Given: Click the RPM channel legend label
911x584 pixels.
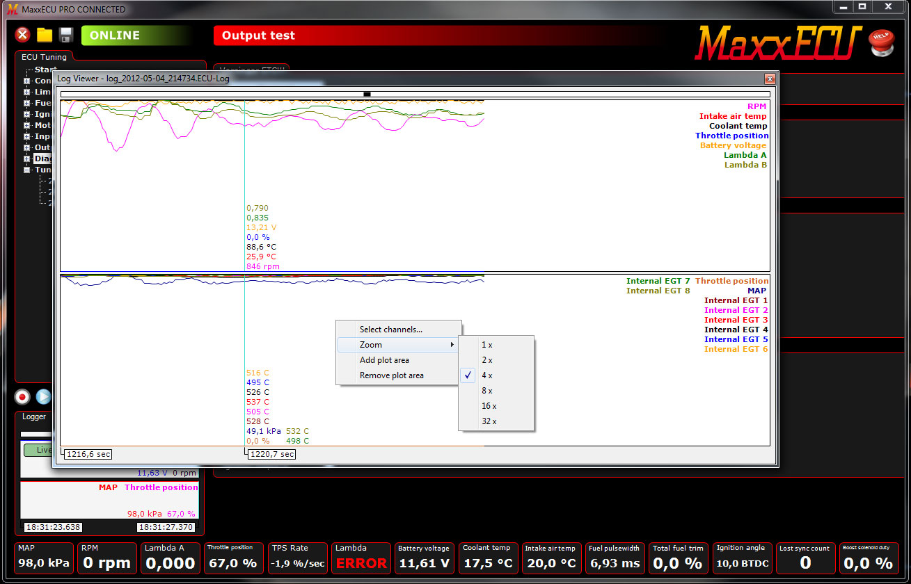Looking at the screenshot, I should 757,106.
